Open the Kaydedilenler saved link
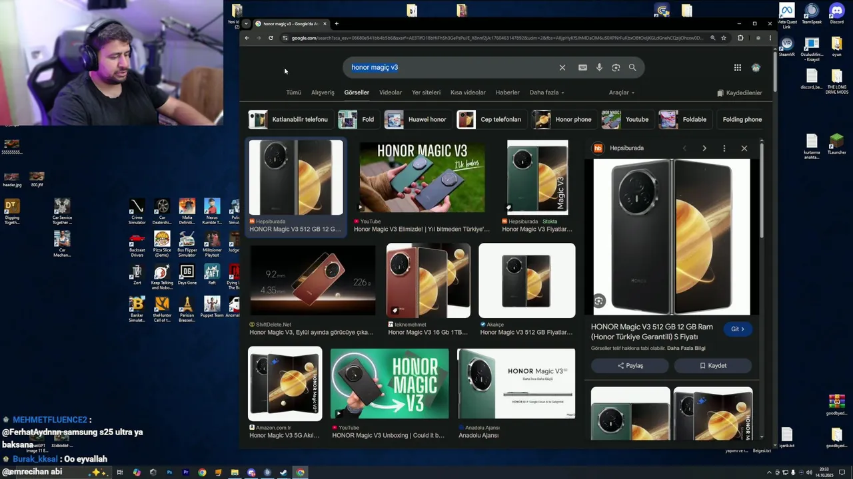 739,92
